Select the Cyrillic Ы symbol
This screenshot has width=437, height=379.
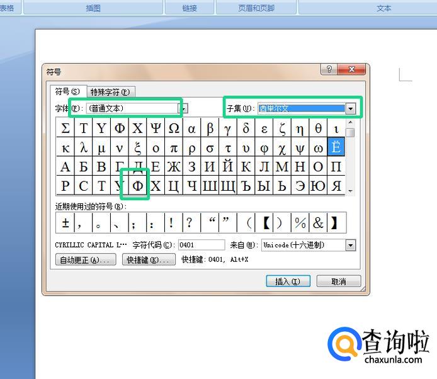264,185
